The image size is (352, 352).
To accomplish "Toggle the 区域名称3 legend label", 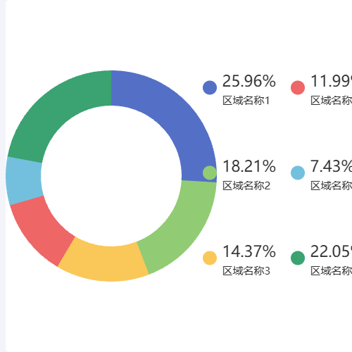I will [246, 271].
